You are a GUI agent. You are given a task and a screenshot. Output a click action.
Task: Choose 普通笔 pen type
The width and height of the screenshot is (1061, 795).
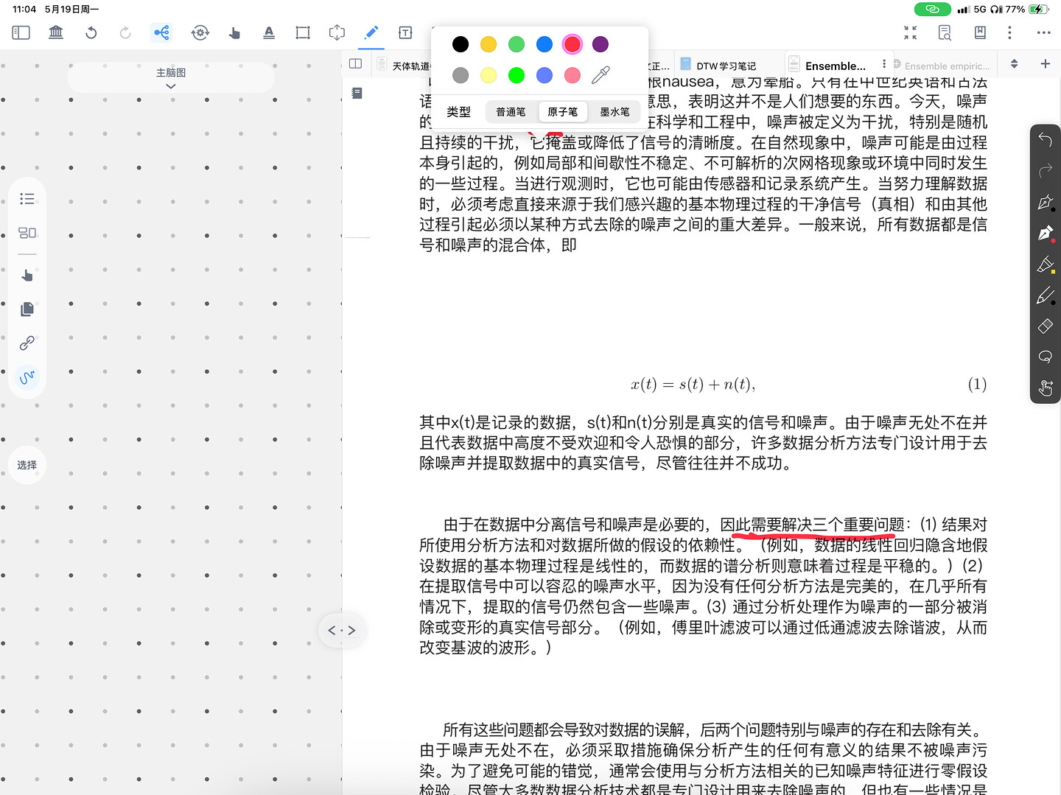[x=511, y=112]
